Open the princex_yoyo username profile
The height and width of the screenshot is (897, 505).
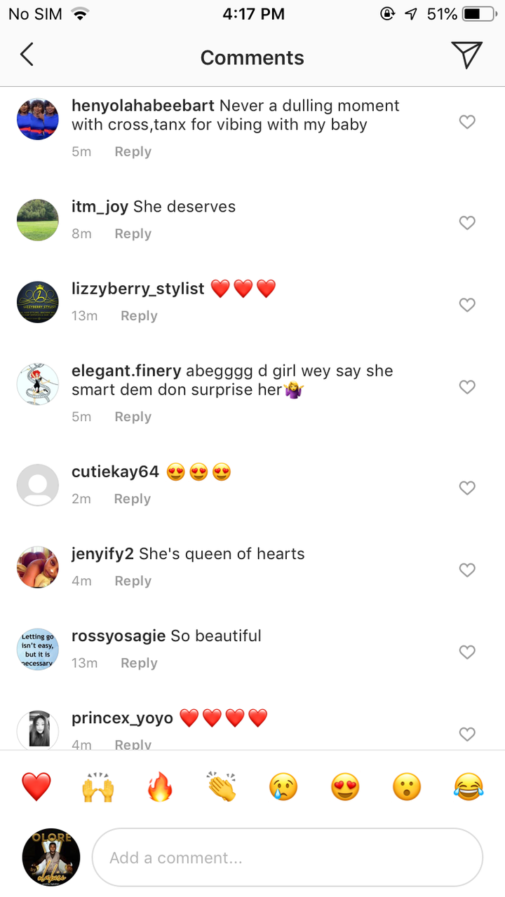pos(122,718)
